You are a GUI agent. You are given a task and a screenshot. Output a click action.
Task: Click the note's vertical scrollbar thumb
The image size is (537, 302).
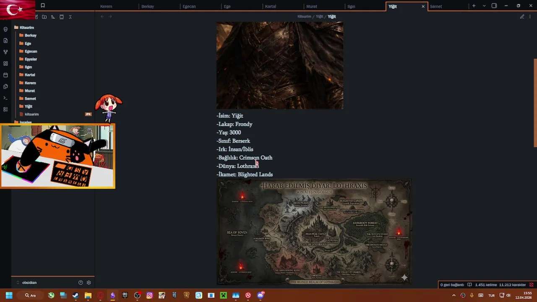click(535, 103)
